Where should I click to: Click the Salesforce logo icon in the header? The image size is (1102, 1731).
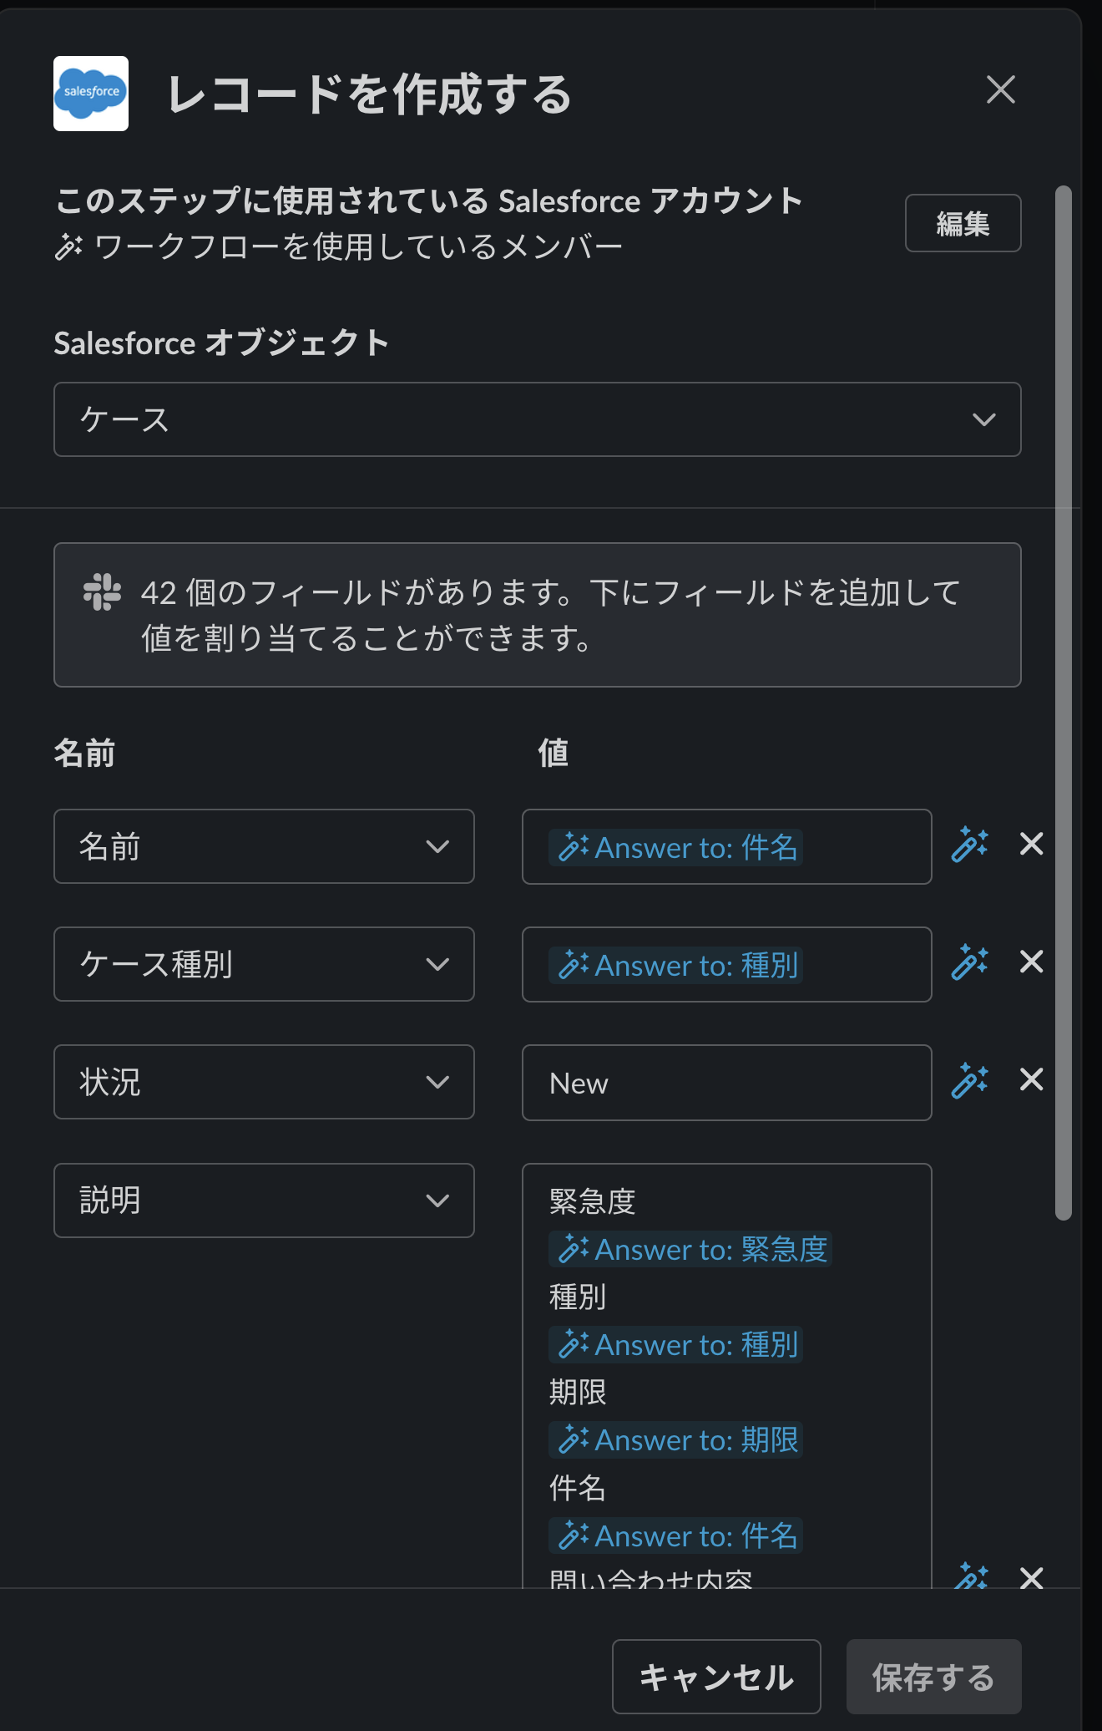(91, 93)
